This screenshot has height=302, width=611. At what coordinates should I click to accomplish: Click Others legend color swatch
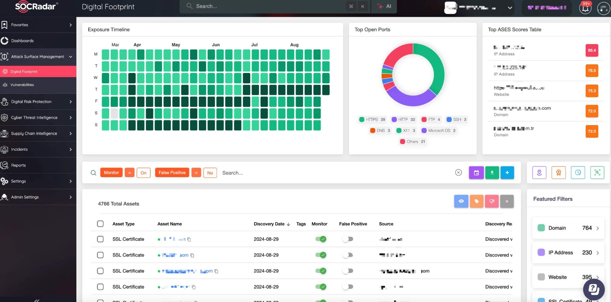click(403, 142)
